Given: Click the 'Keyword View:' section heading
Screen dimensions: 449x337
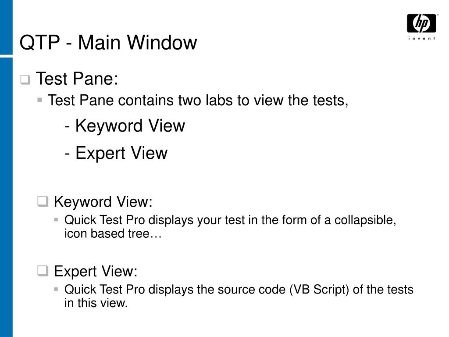Looking at the screenshot, I should [103, 202].
